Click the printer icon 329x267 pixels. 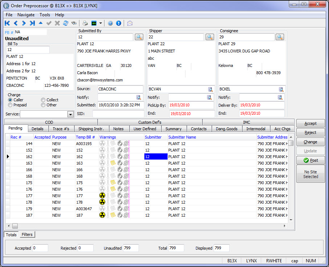point(85,23)
